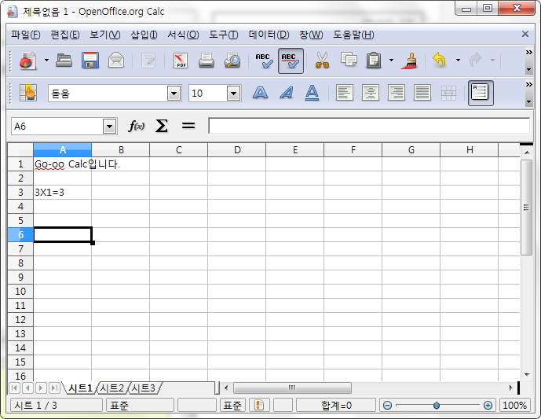Align cell content left
This screenshot has height=419, width=541.
(x=345, y=93)
